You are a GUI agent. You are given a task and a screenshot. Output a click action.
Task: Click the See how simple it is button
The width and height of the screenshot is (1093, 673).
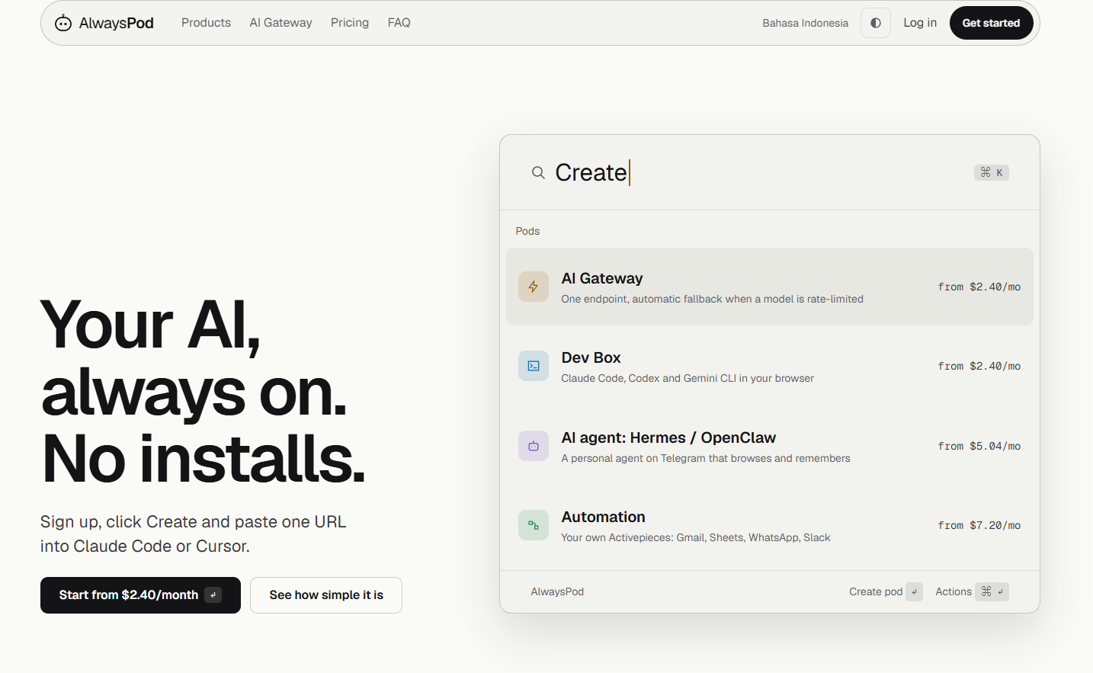[x=326, y=595]
